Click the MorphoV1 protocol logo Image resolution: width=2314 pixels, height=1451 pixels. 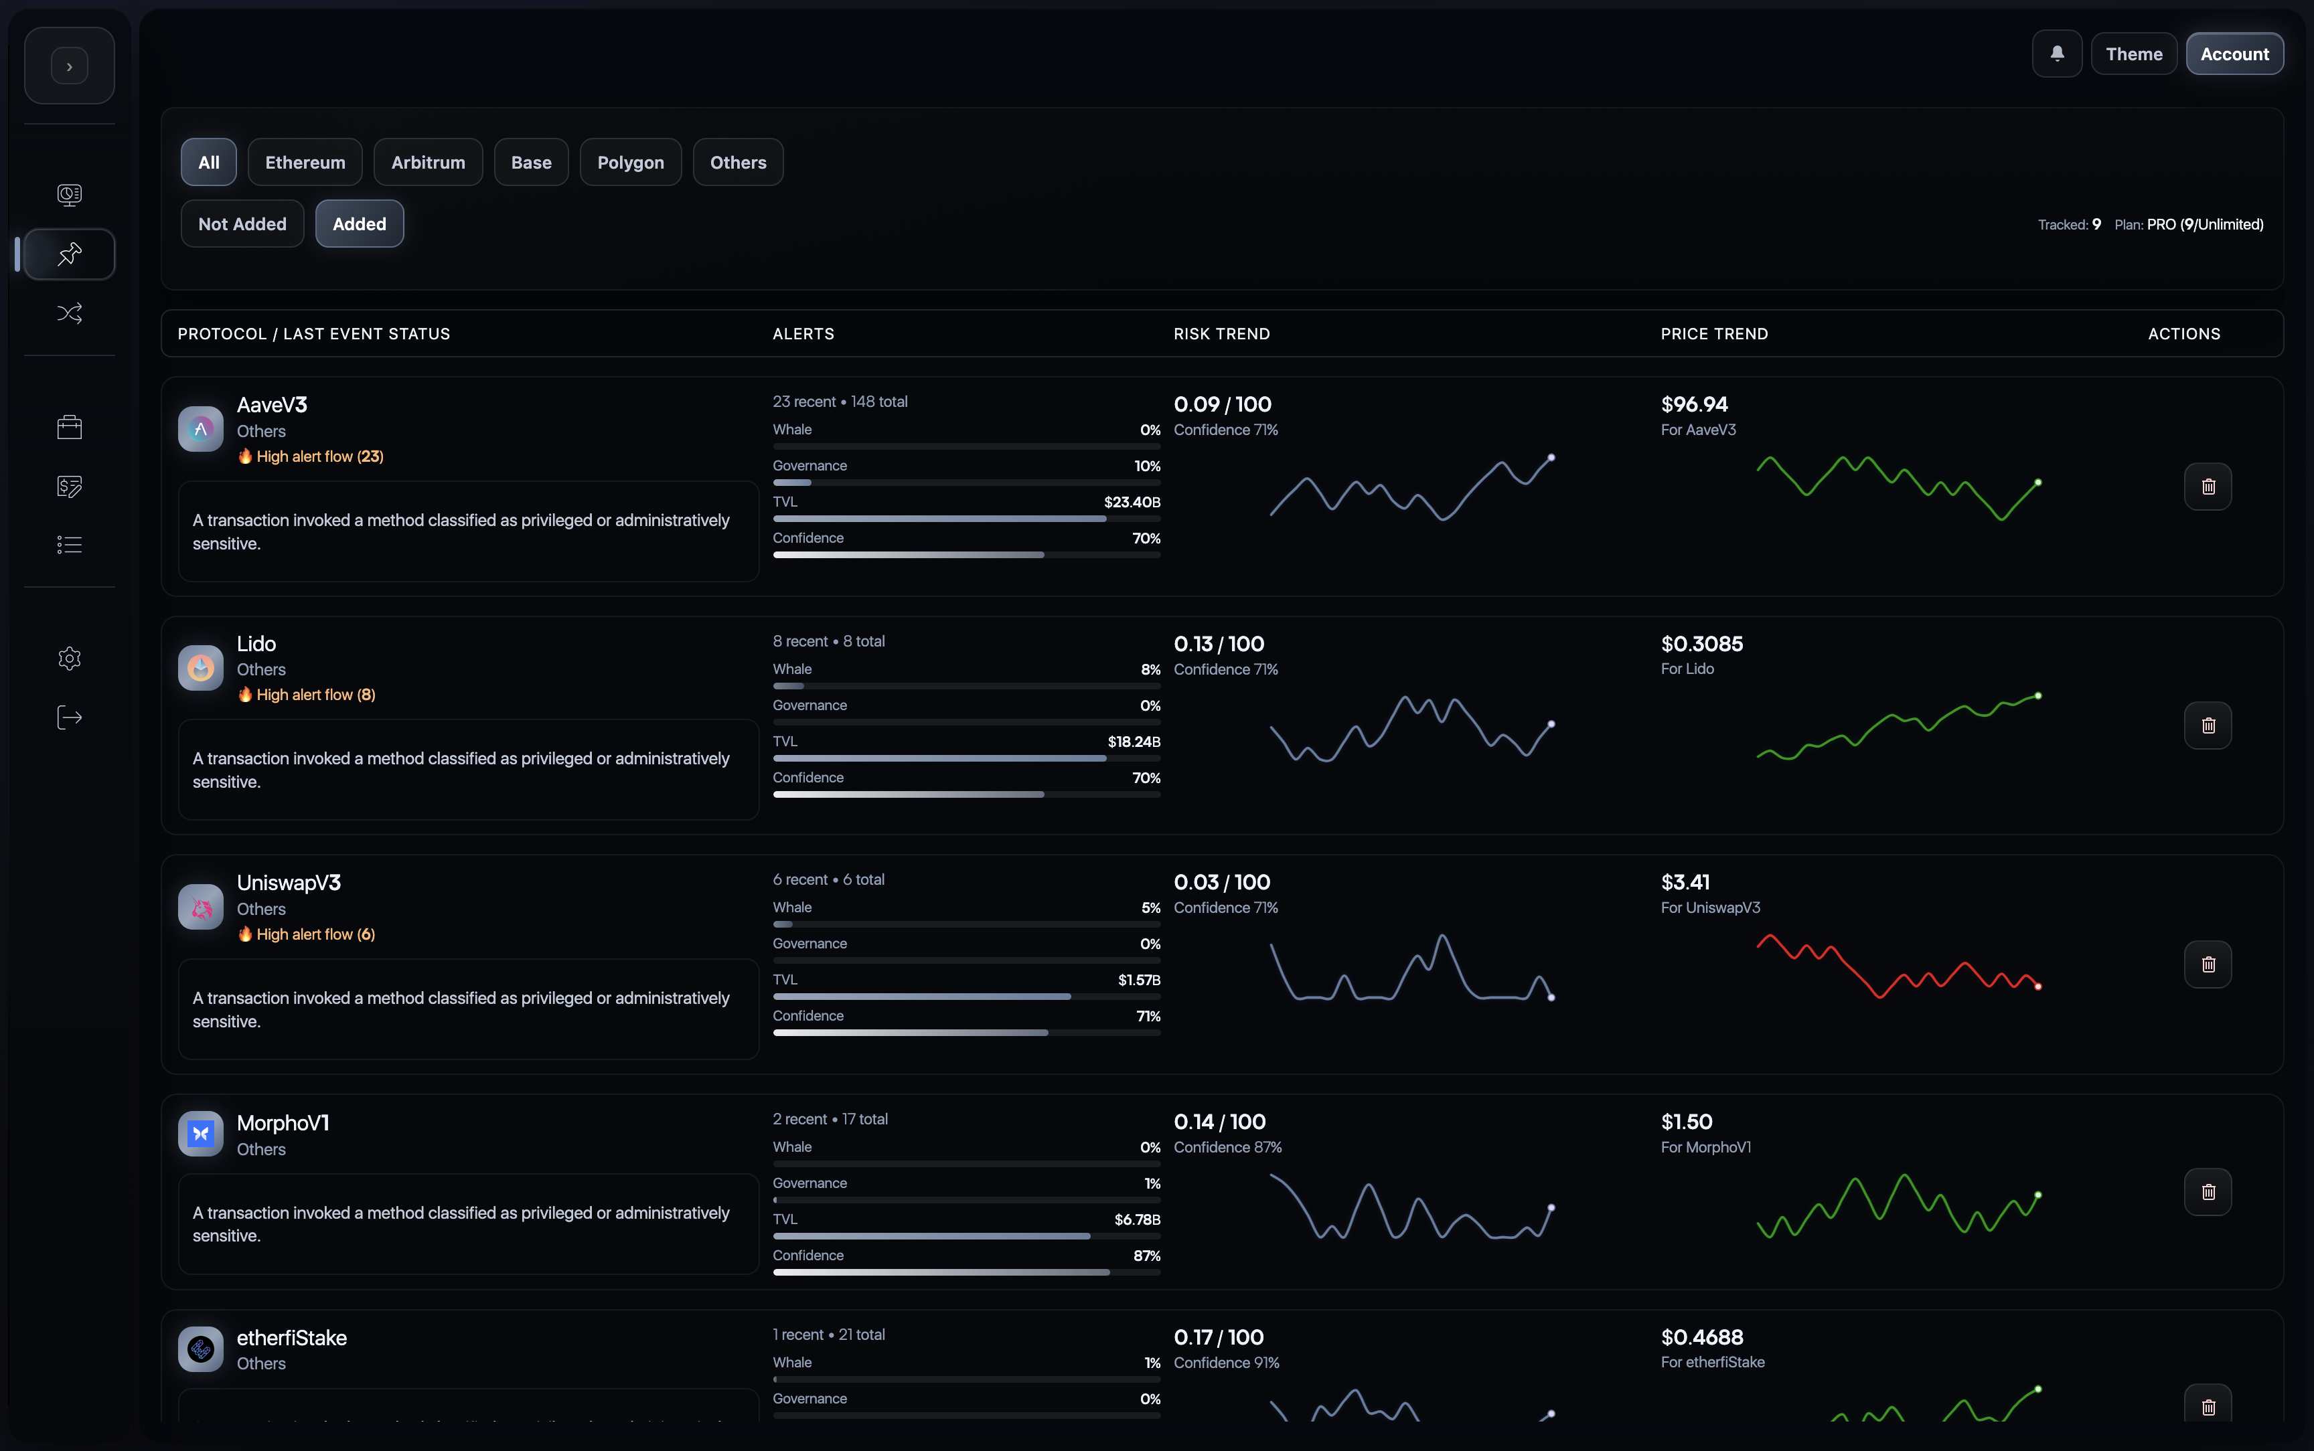pos(201,1134)
